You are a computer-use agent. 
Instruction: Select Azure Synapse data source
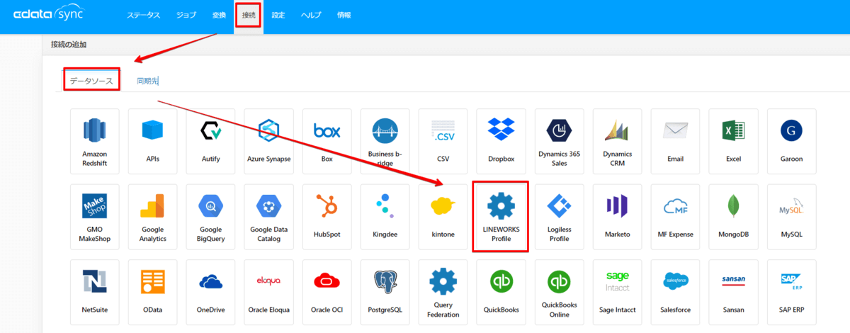click(269, 140)
